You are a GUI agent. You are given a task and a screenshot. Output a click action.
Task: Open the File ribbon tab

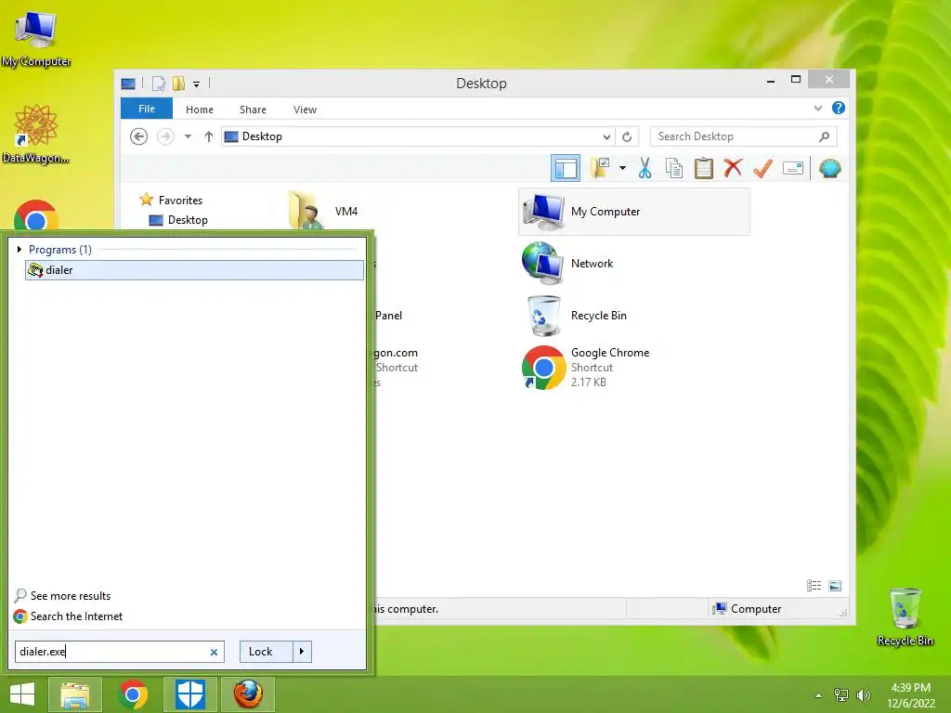146,109
